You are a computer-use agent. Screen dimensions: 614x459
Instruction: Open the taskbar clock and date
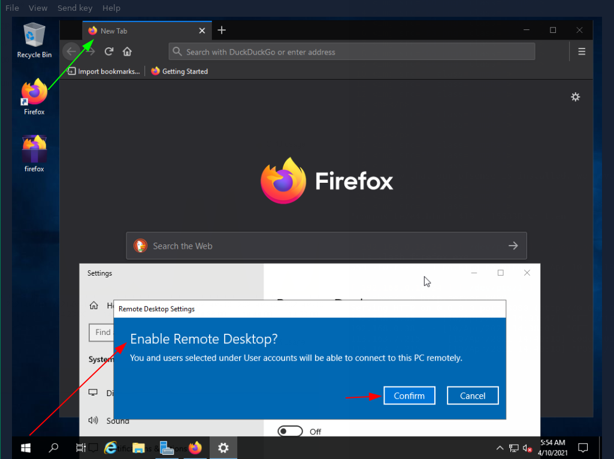pos(552,448)
